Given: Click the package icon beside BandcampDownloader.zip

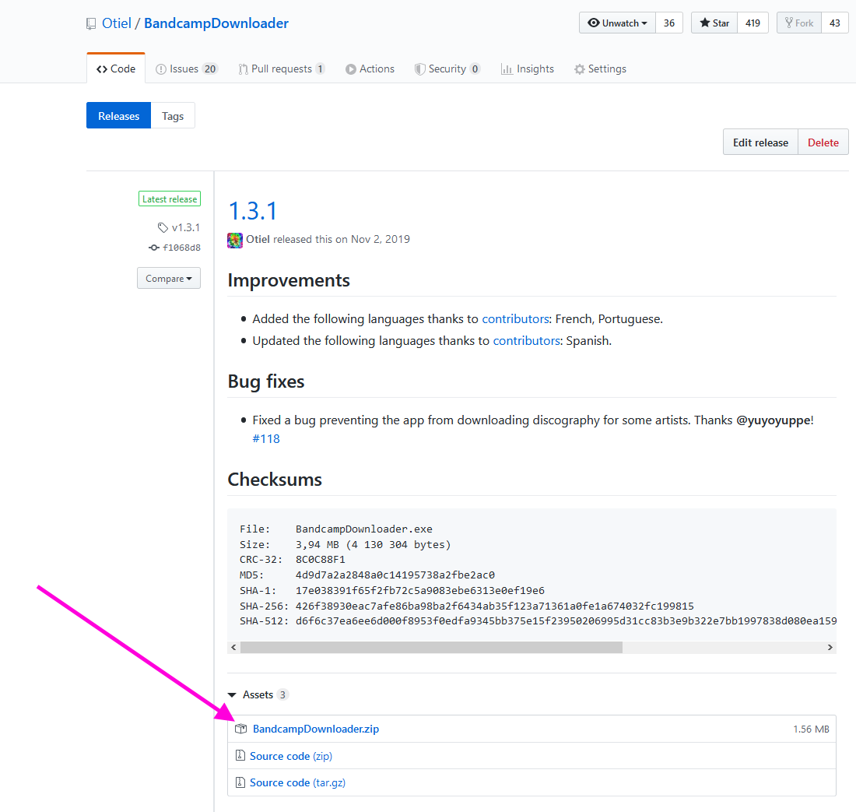Looking at the screenshot, I should pos(240,729).
